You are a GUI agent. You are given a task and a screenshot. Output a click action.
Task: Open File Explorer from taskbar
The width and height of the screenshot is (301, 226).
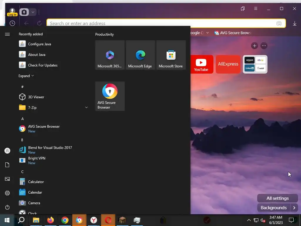click(x=36, y=220)
